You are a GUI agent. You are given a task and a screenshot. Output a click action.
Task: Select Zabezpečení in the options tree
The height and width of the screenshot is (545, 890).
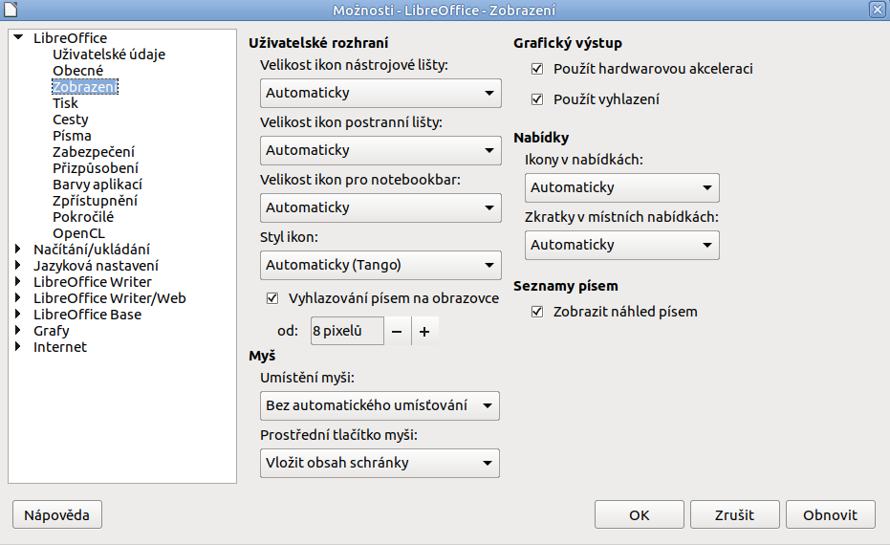click(x=94, y=151)
